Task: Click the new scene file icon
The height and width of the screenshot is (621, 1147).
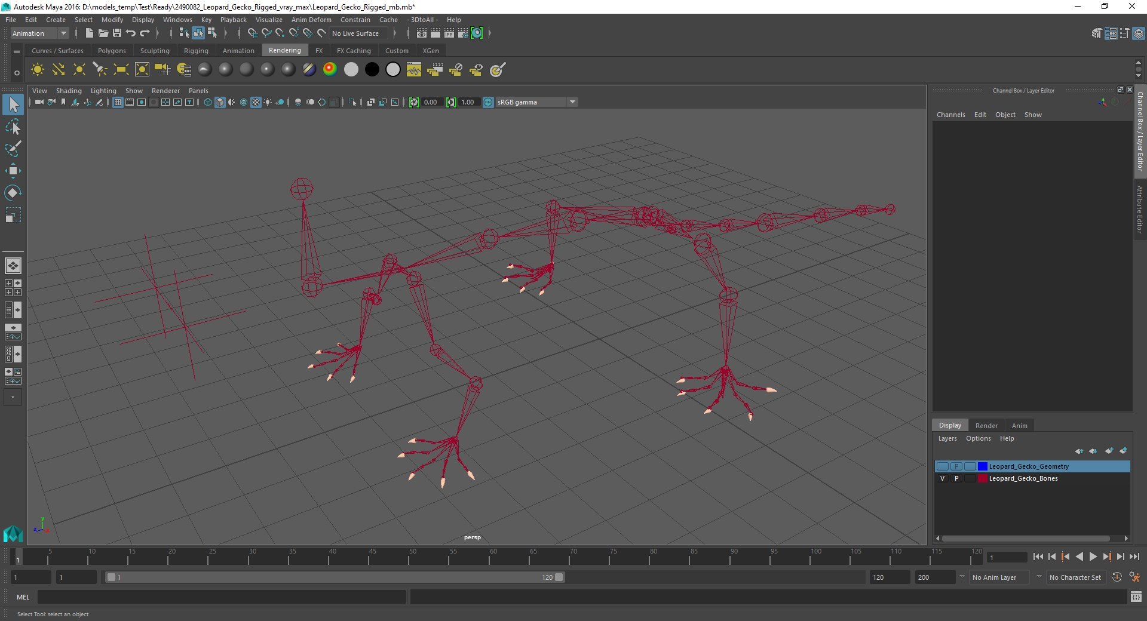Action: point(89,33)
